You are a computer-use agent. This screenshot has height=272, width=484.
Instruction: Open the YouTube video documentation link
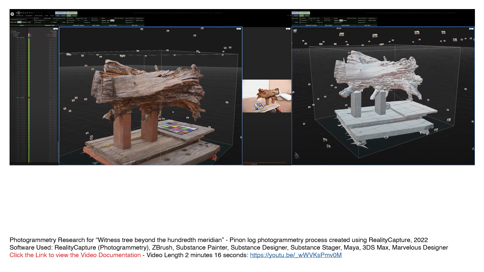click(x=296, y=255)
